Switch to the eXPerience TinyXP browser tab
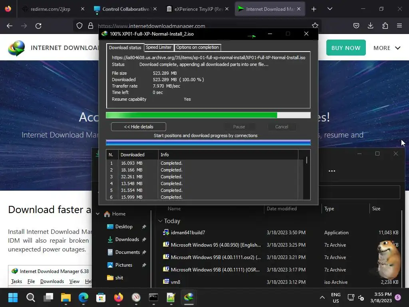 [197, 9]
